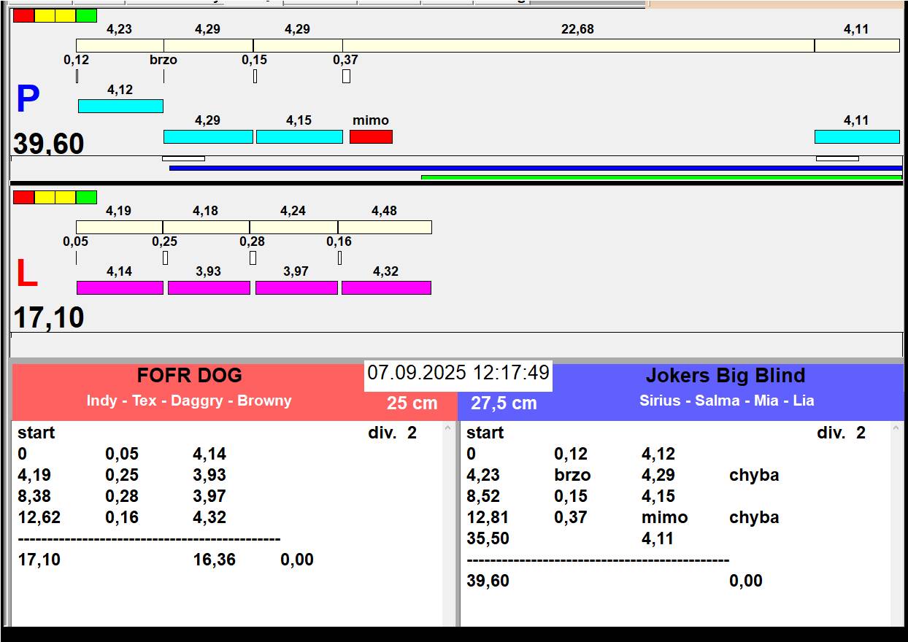Click the 27,5 cm jump height label
The height and width of the screenshot is (642, 908).
tap(504, 403)
